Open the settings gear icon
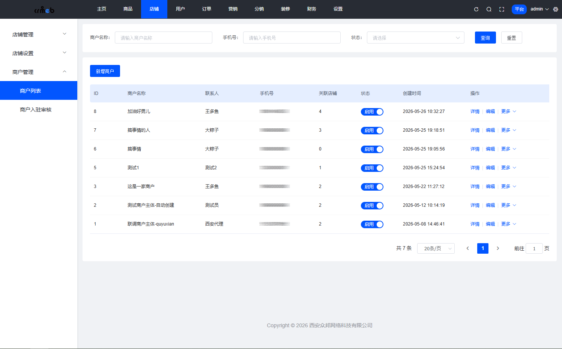The image size is (562, 349). tap(556, 9)
